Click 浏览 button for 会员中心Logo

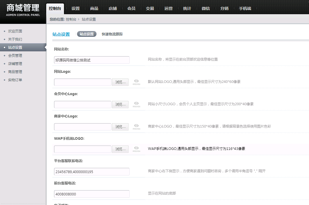click(120, 104)
